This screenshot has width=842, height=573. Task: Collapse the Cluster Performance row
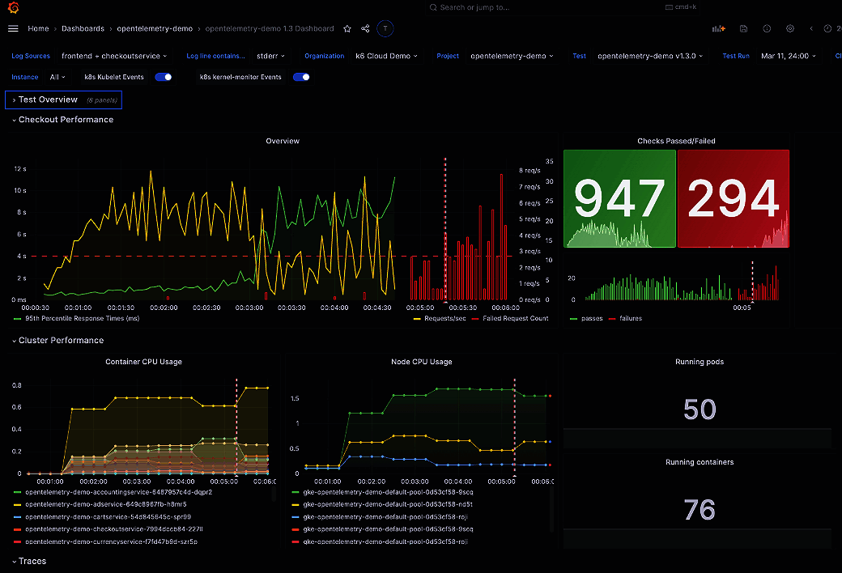point(61,341)
